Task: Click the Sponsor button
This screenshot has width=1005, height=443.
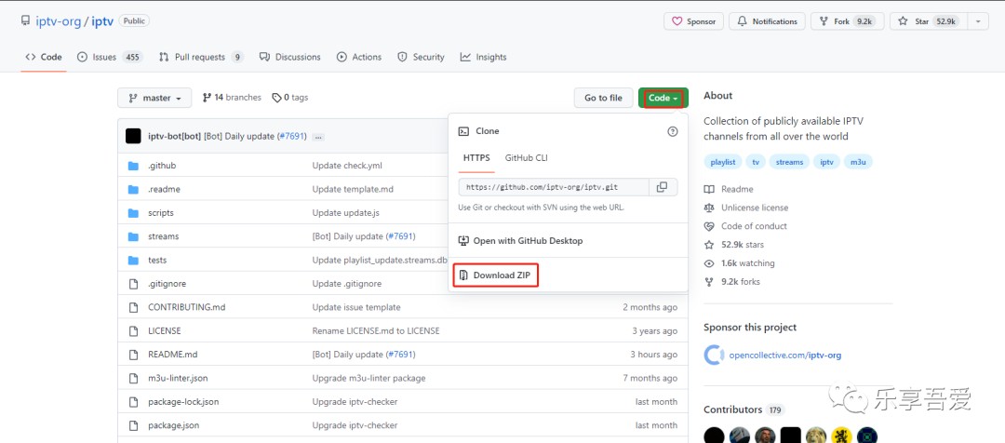Action: coord(693,21)
